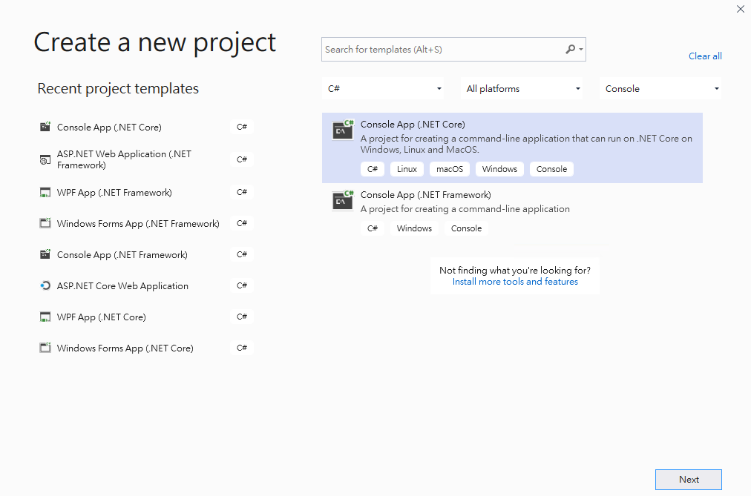Click the Console App (.NET Core) recent template icon
The width and height of the screenshot is (751, 496).
[x=45, y=127]
